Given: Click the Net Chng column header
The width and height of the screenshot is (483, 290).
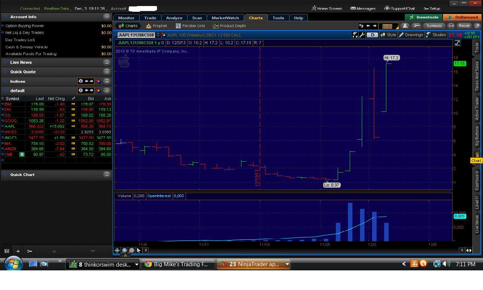Looking at the screenshot, I should 56,99.
